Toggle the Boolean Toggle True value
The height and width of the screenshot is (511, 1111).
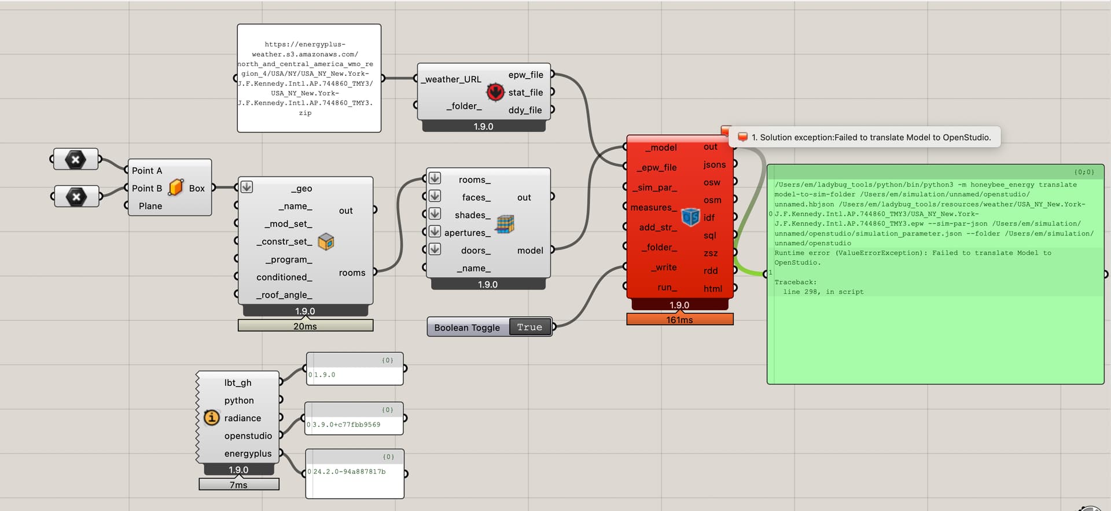tap(529, 327)
